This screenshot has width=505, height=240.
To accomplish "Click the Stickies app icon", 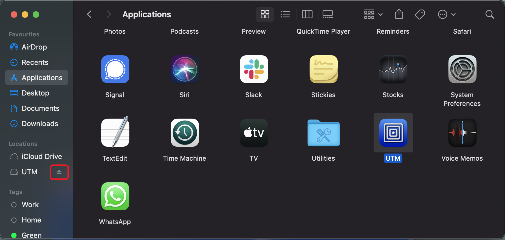I will pyautogui.click(x=323, y=69).
